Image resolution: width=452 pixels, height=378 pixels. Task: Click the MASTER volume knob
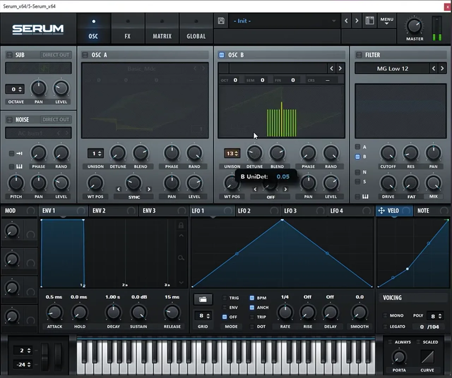(414, 26)
